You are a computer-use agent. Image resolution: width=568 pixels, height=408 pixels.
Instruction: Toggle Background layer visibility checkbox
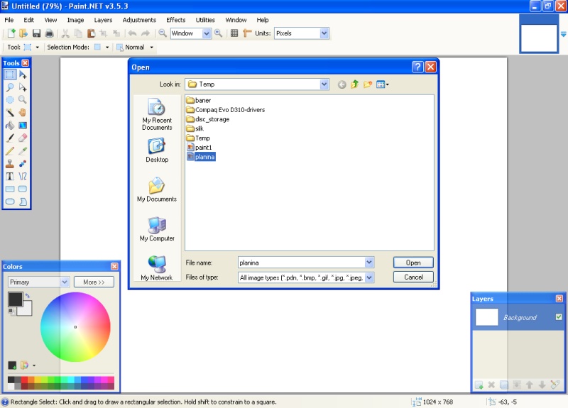pyautogui.click(x=559, y=317)
